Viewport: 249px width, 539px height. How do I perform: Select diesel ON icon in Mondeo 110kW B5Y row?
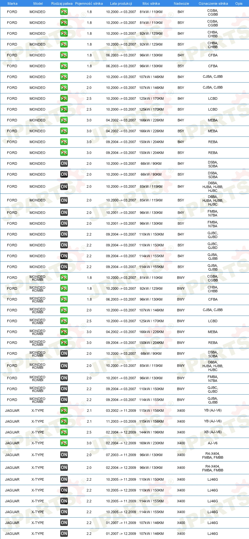64,245
